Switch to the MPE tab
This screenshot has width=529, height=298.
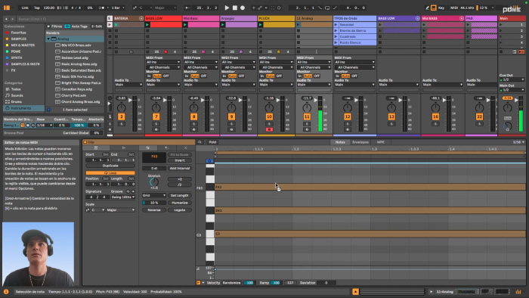(381, 142)
